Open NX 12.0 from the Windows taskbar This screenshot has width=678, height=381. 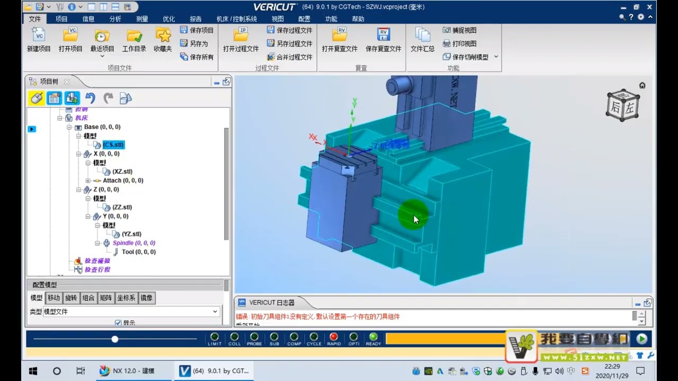[133, 371]
